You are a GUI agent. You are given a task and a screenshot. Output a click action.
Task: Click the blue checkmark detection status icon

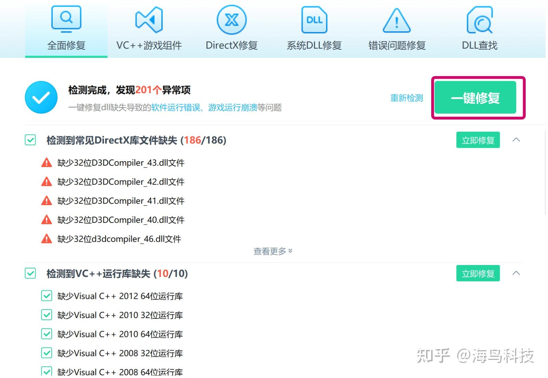41,97
